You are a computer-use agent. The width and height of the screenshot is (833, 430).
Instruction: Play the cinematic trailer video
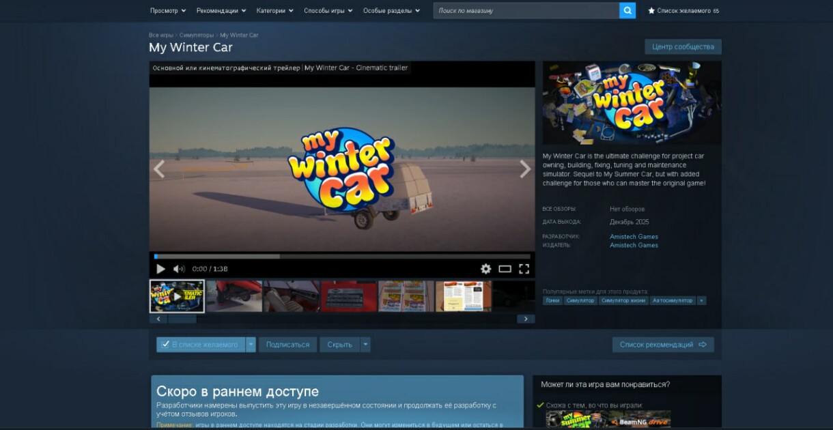pos(160,269)
